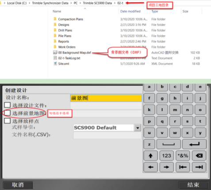The height and width of the screenshot is (190, 211).
Task: Tap the cursor-right arrow key
Action: click(x=167, y=167)
